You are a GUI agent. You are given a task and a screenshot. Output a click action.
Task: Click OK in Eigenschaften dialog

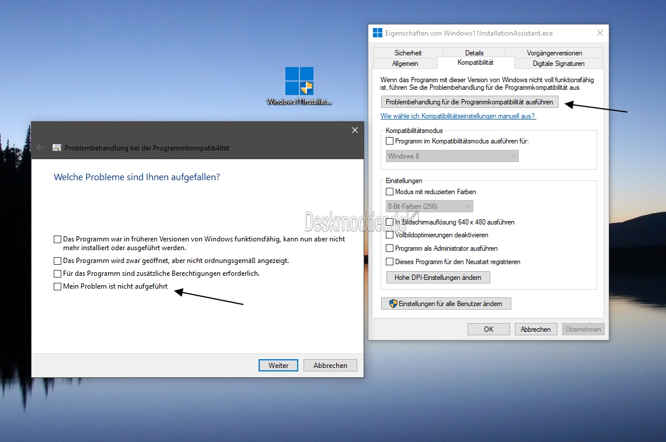[489, 329]
